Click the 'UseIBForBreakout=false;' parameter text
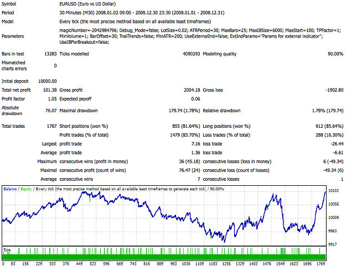 click(84, 42)
